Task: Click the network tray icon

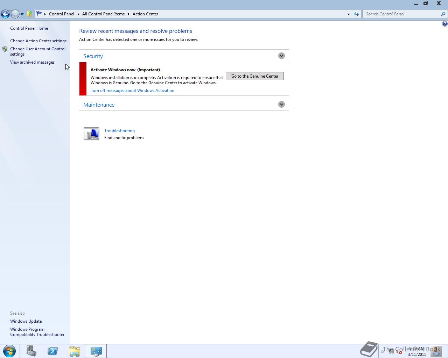Action: [x=391, y=351]
